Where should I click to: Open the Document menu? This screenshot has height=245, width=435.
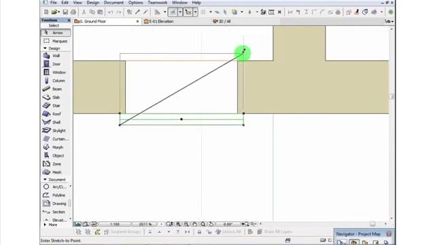coord(114,3)
